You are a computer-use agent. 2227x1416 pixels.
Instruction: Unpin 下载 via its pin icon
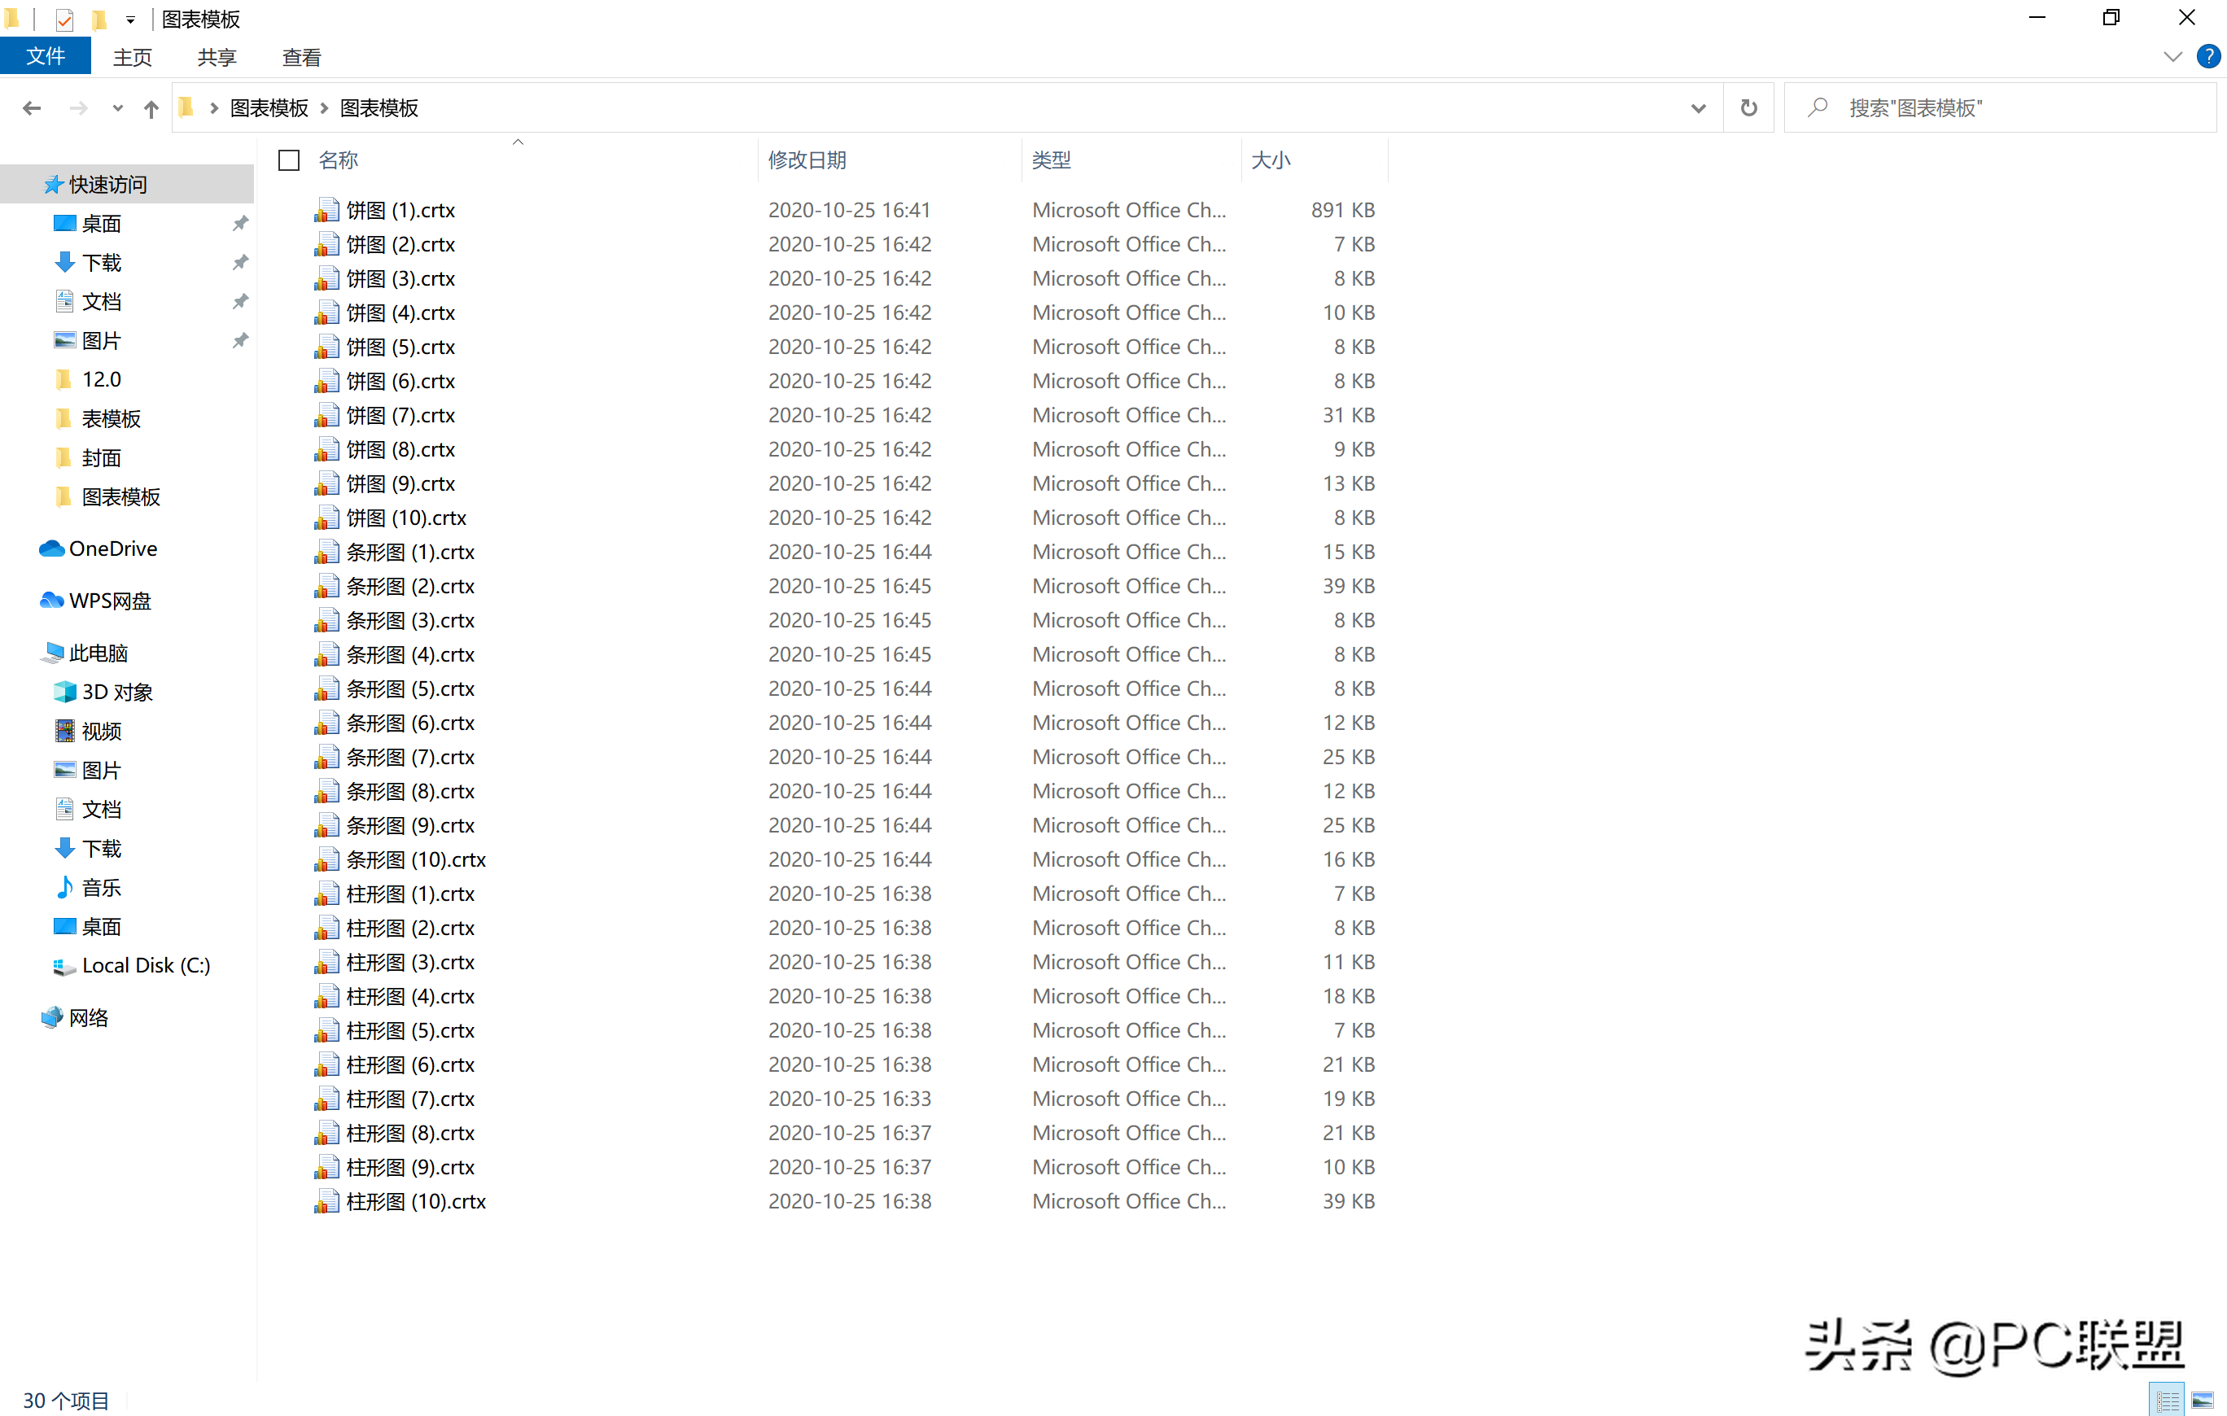click(240, 262)
